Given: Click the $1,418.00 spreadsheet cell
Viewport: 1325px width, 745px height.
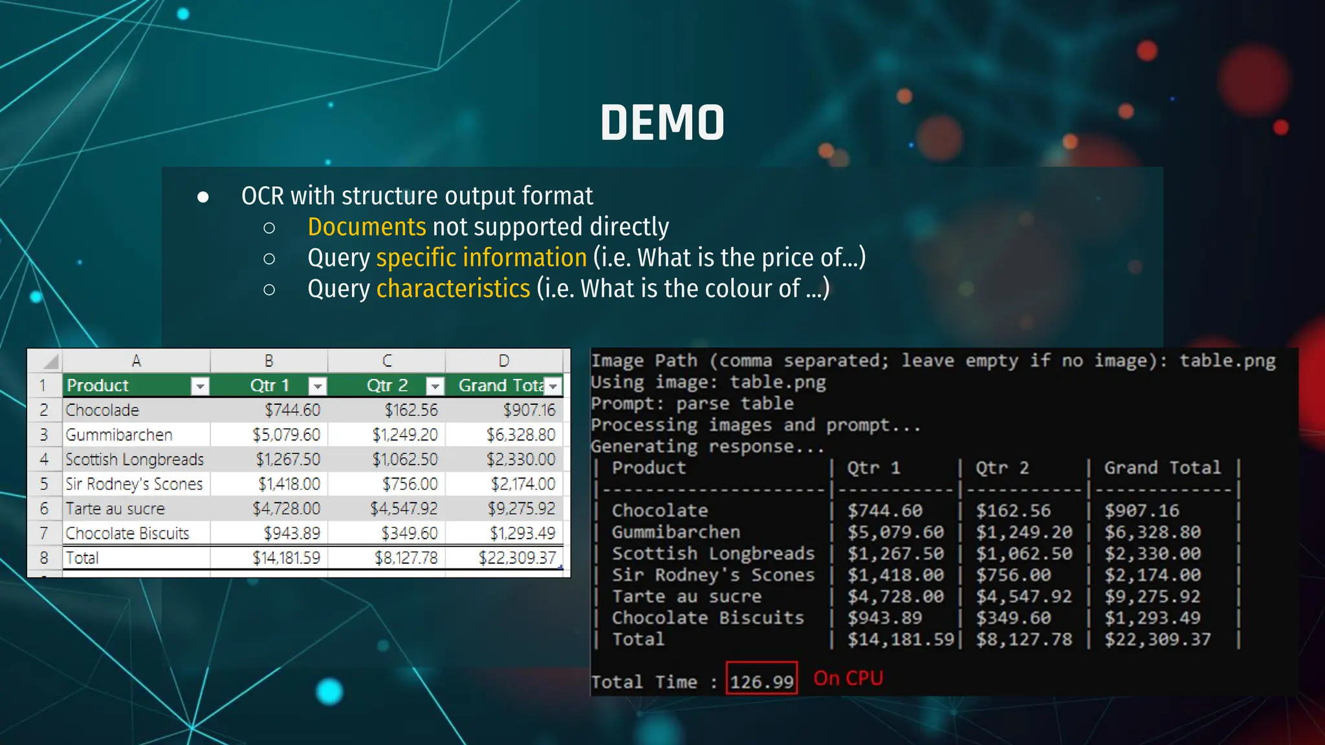Looking at the screenshot, I should (269, 484).
